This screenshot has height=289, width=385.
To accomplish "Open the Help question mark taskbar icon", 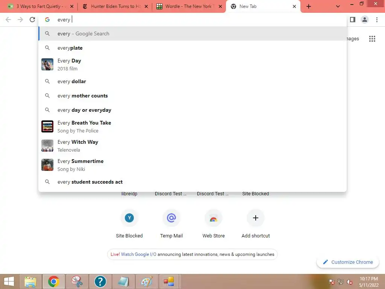I will (100, 281).
